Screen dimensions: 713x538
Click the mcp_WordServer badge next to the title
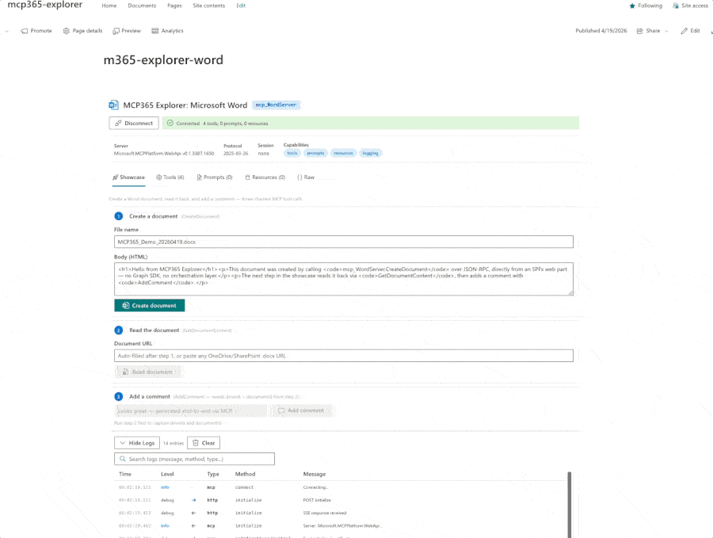point(276,104)
